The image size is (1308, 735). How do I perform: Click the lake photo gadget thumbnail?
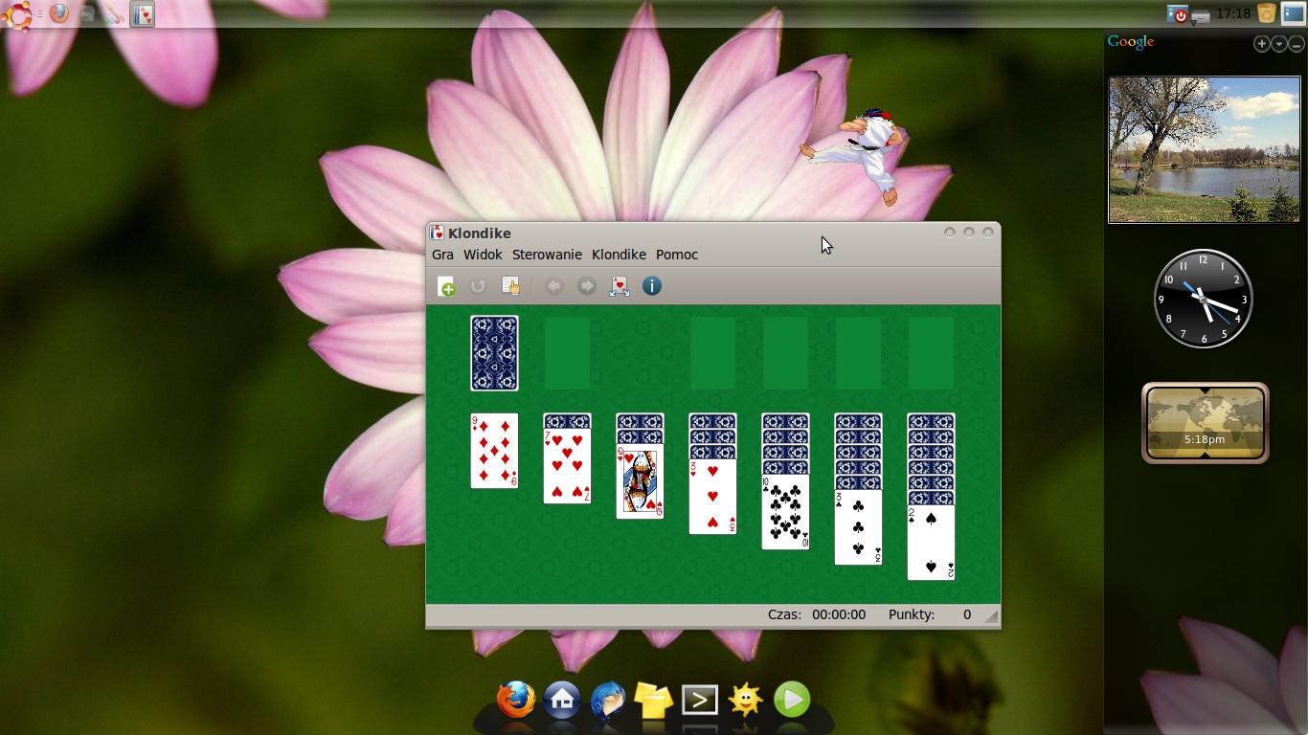1205,150
